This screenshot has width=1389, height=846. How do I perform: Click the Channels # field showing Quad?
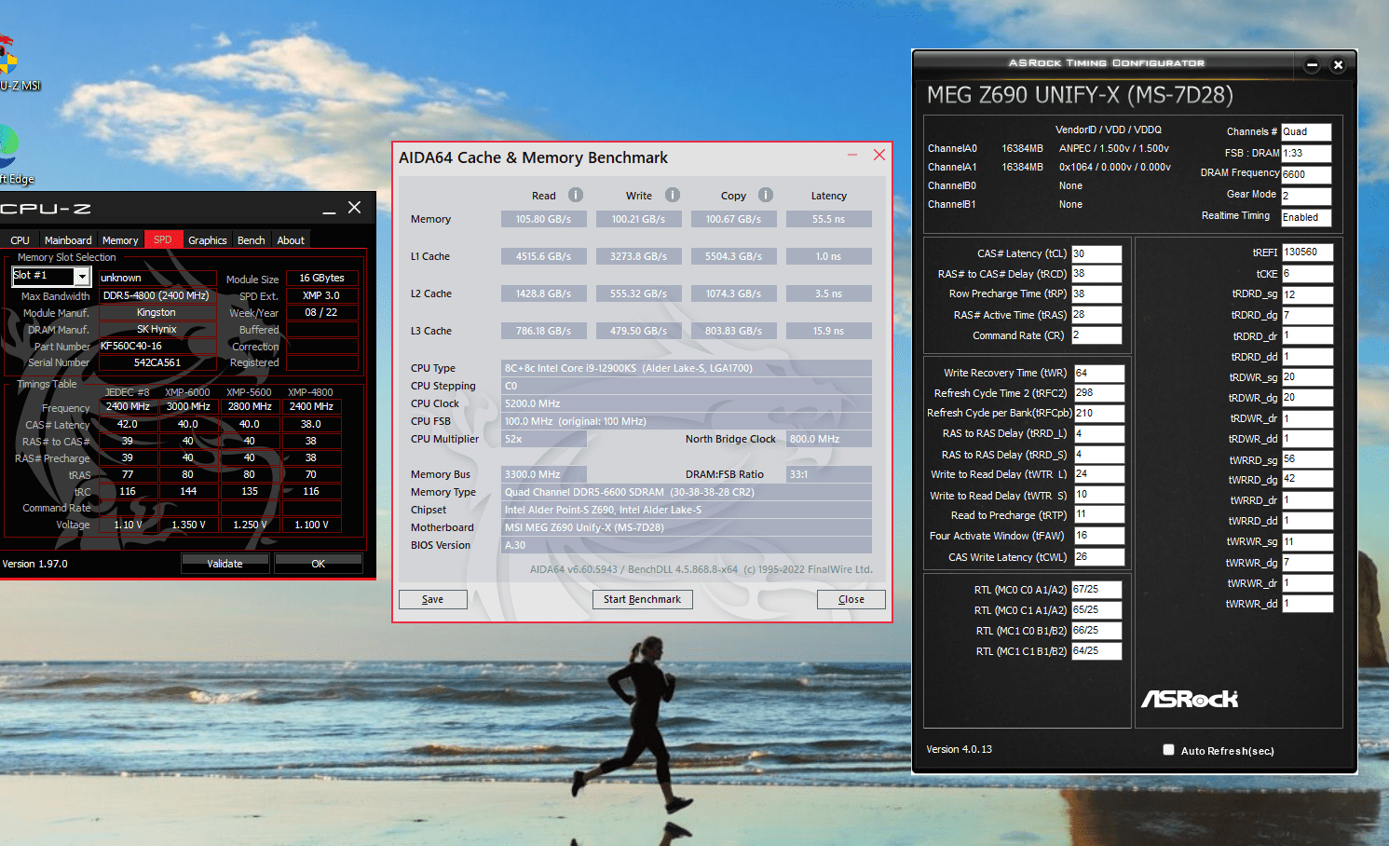coord(1306,132)
